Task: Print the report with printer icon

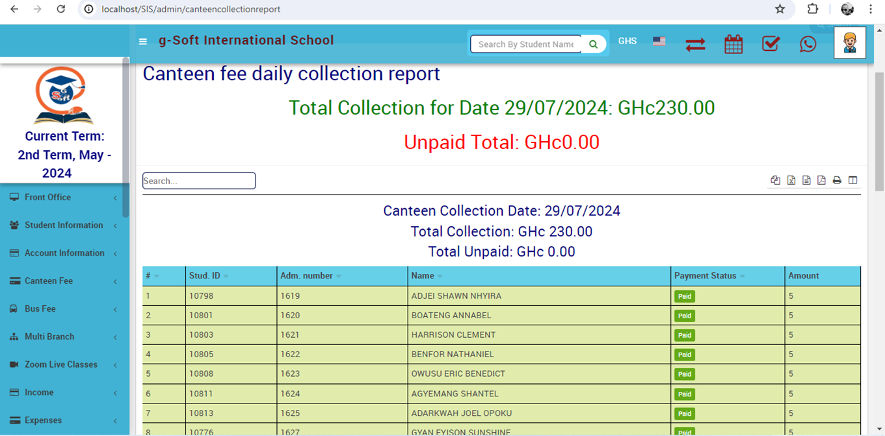Action: (x=837, y=180)
